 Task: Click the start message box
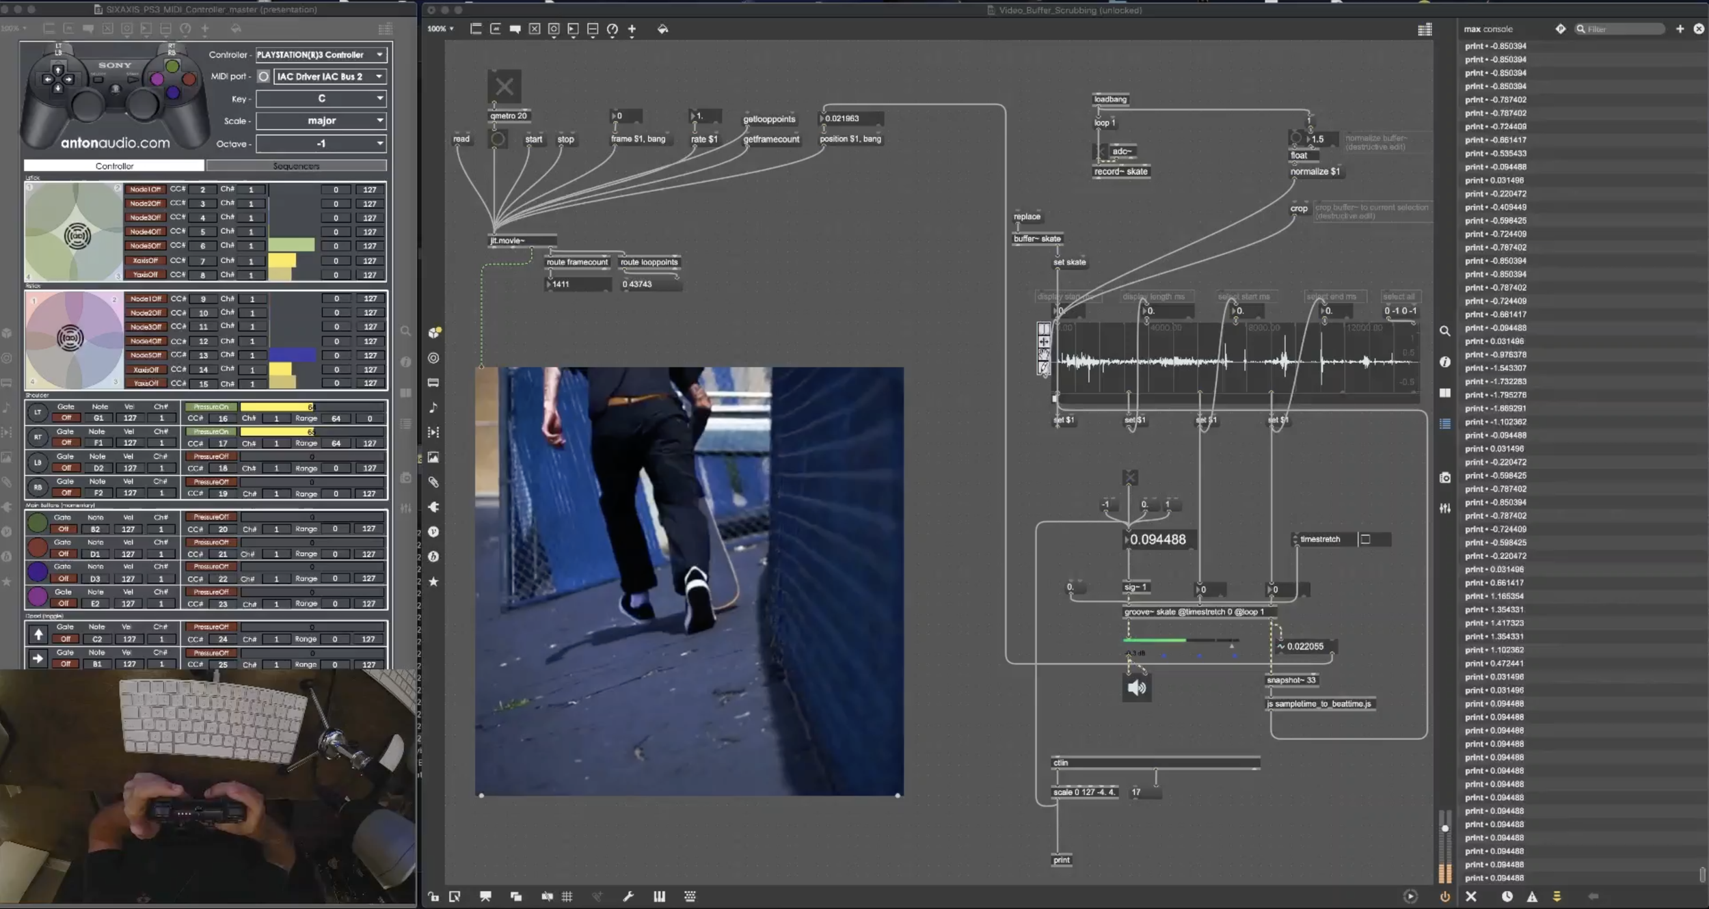[x=534, y=139]
